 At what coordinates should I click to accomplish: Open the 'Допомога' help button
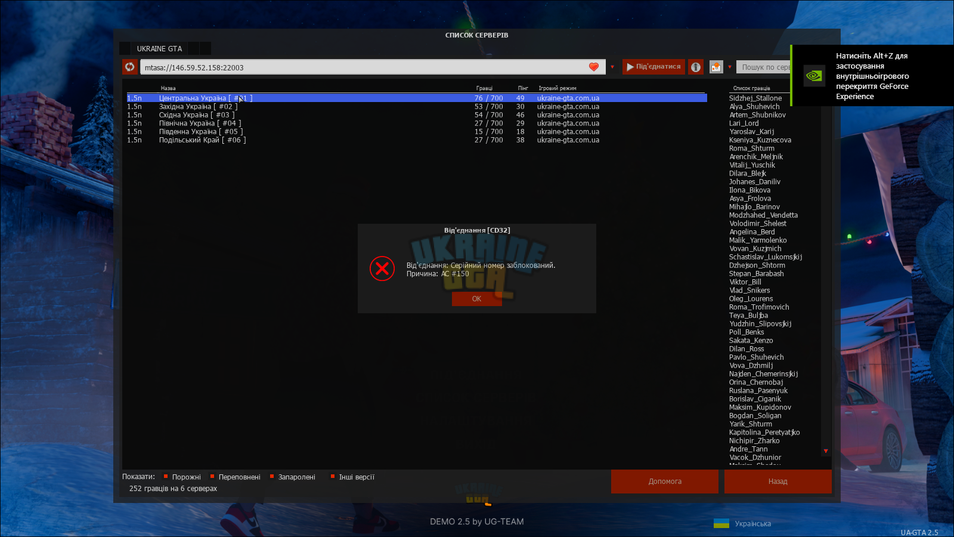(x=665, y=482)
